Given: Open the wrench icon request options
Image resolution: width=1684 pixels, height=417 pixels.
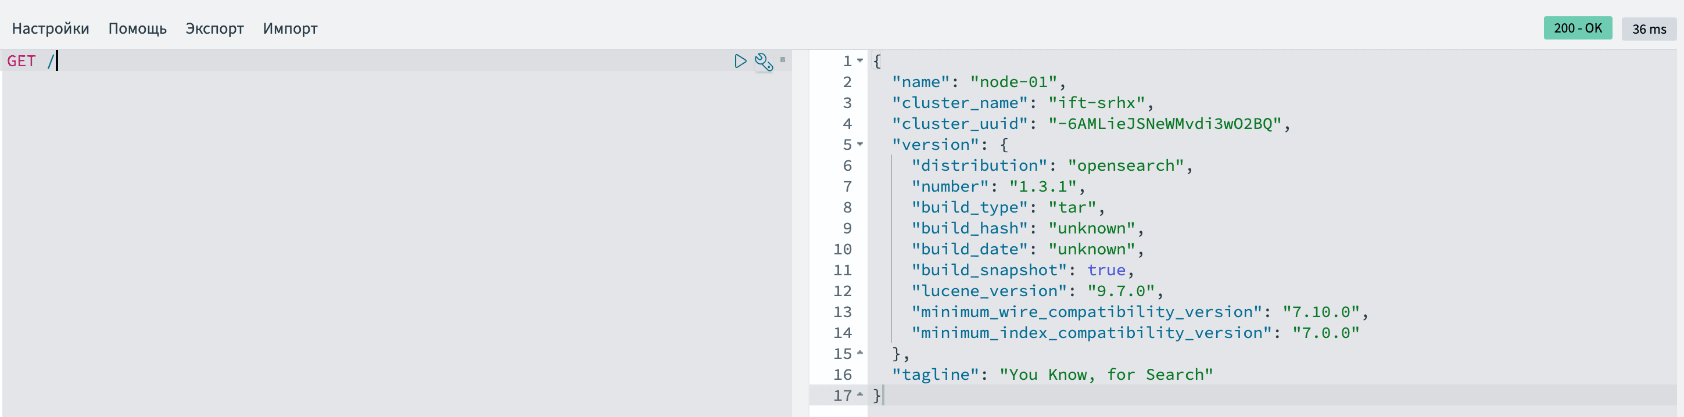Looking at the screenshot, I should [x=763, y=62].
